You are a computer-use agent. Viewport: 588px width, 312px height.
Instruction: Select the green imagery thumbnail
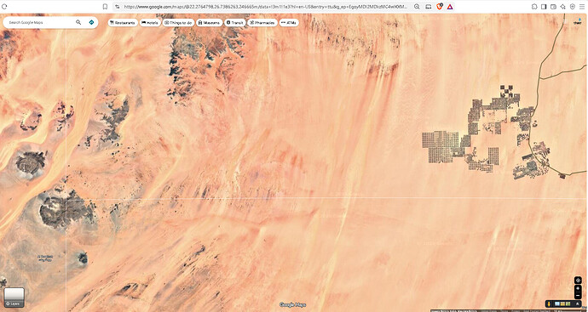[x=568, y=303]
